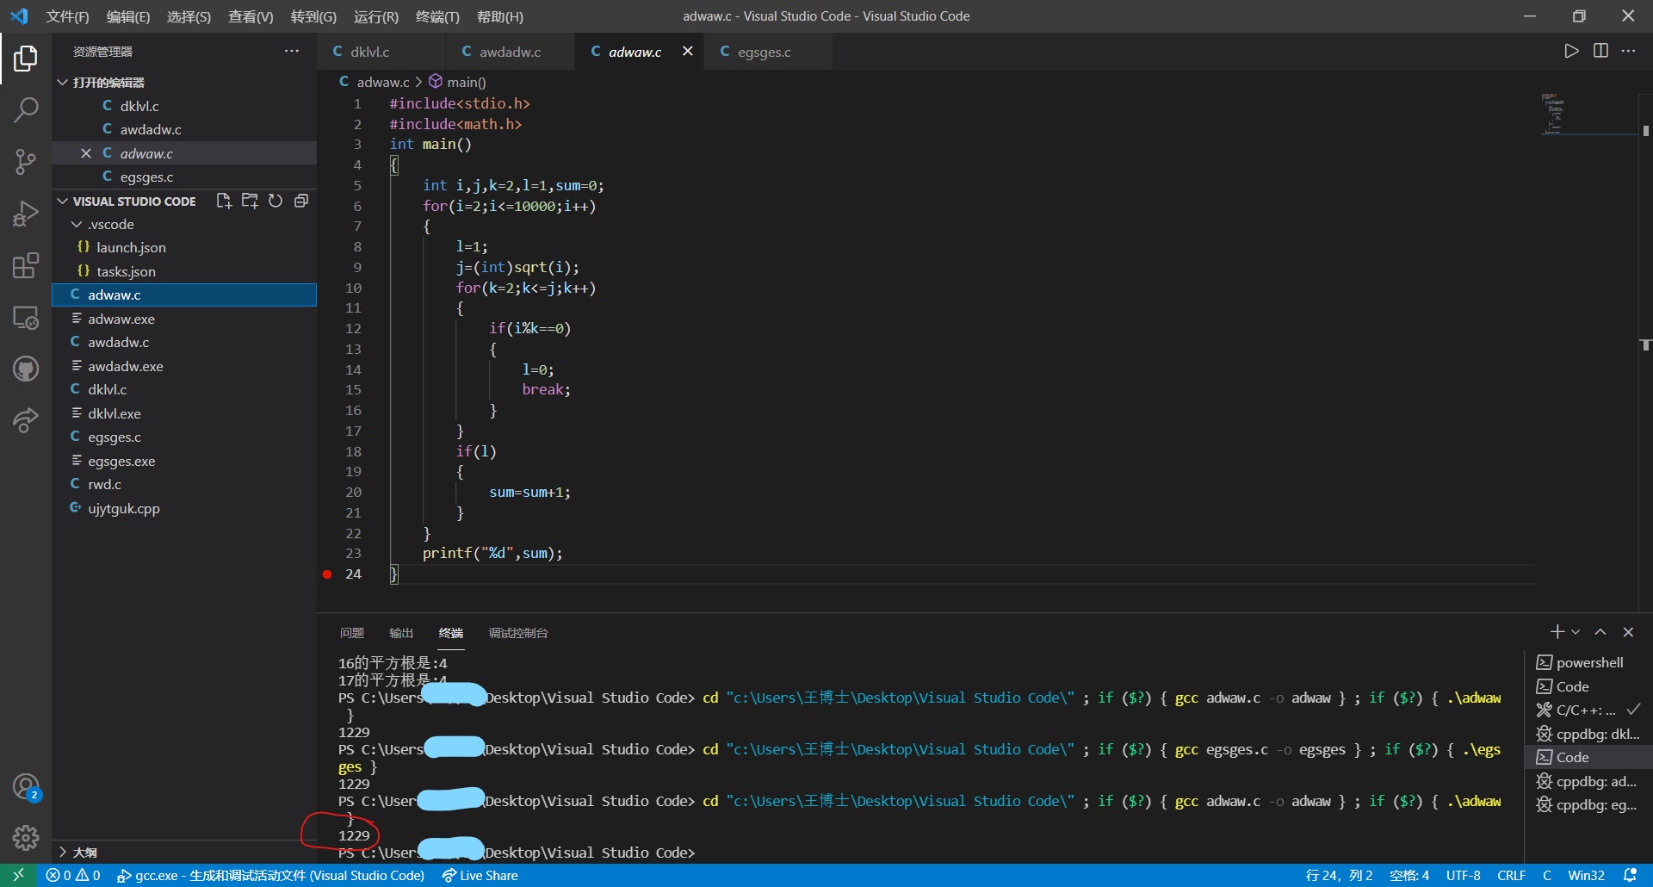The width and height of the screenshot is (1653, 887).
Task: Open the Edit menu
Action: click(x=128, y=16)
